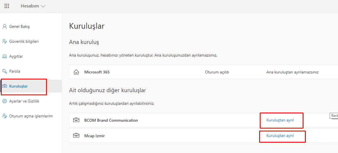This screenshot has height=153, width=338.
Task: Click the Genel Bakış person icon
Action: point(4,27)
